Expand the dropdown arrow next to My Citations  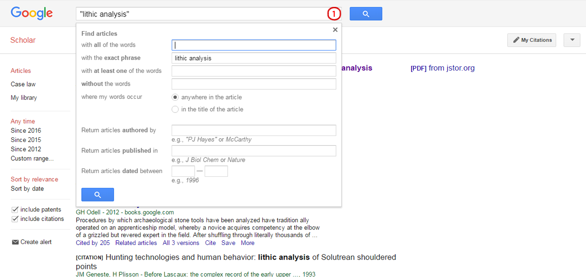point(572,40)
